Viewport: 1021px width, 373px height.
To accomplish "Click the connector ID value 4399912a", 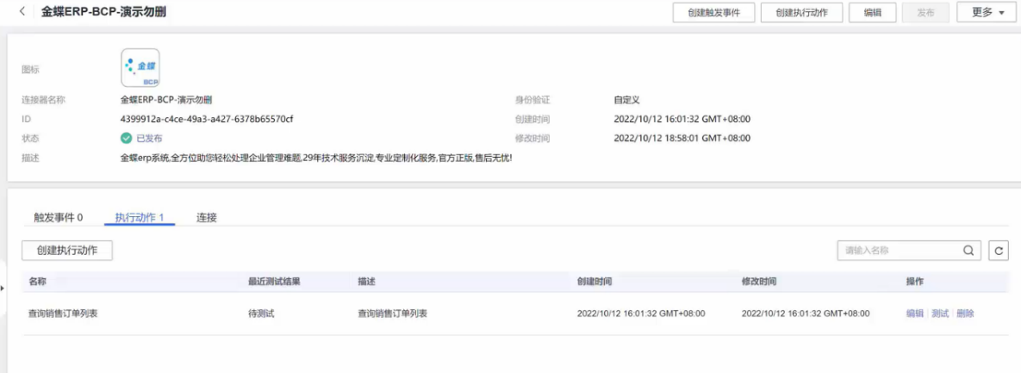I will [207, 119].
